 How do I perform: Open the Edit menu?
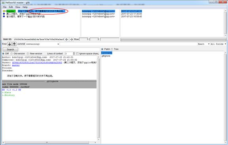(x=11, y=7)
